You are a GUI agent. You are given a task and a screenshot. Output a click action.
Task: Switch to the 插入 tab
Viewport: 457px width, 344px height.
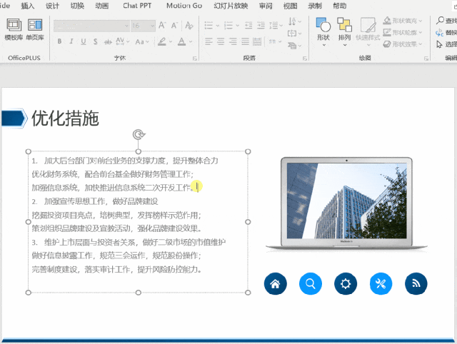click(28, 6)
